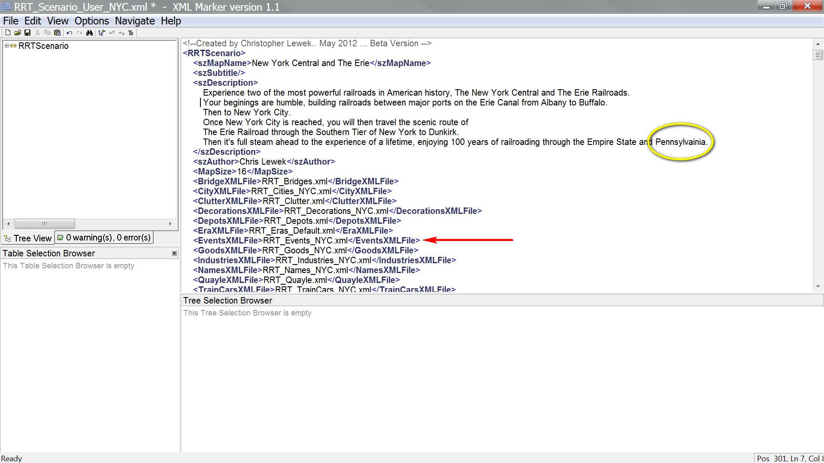Click the Paste clipboard icon
The height and width of the screenshot is (463, 824).
pyautogui.click(x=57, y=33)
